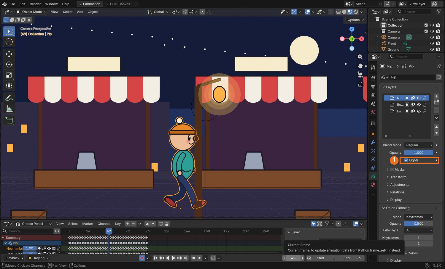Toggle the camera view icon
Screen dimensions: 445x269
(x=360, y=75)
